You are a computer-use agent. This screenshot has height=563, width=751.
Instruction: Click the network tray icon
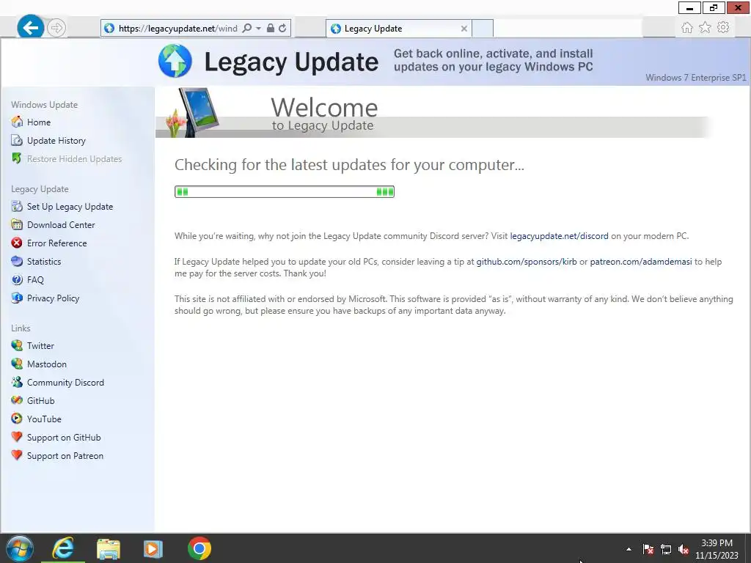[x=666, y=549]
